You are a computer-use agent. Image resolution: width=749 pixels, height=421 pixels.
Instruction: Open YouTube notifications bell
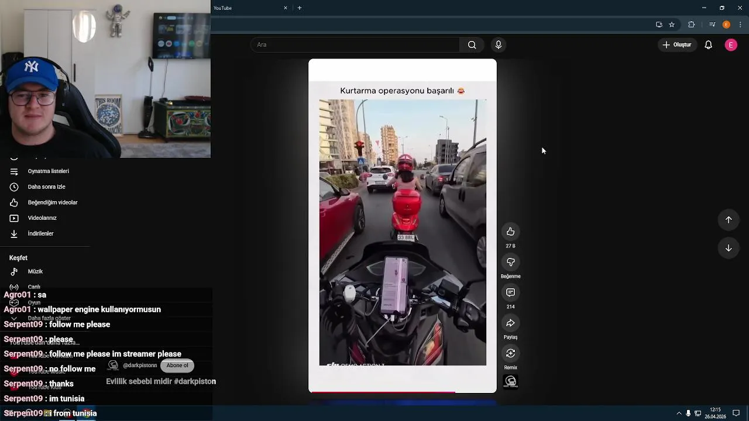708,45
